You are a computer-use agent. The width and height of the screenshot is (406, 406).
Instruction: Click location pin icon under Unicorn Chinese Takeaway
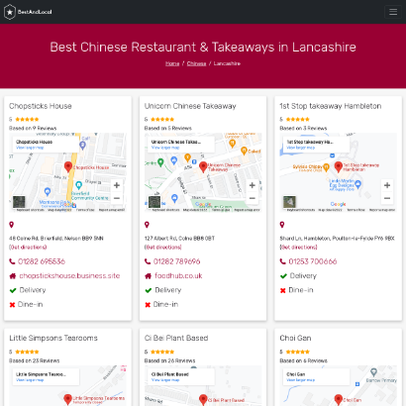point(147,225)
